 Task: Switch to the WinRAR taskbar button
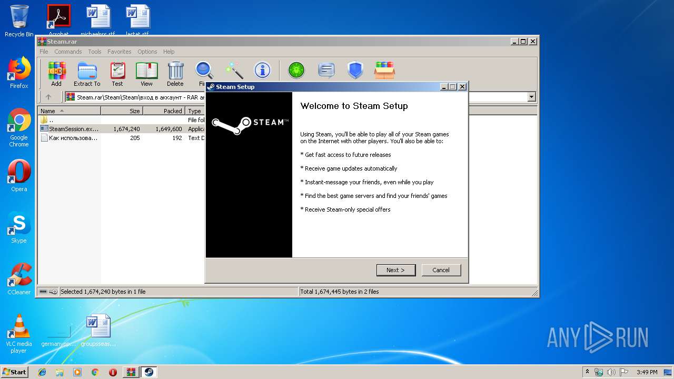click(131, 372)
